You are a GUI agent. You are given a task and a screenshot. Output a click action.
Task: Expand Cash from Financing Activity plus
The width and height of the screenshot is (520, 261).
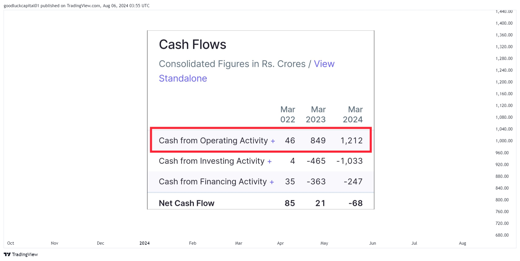click(272, 182)
